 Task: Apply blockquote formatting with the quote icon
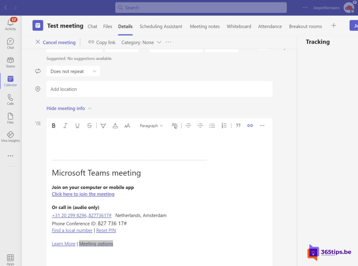coord(238,125)
